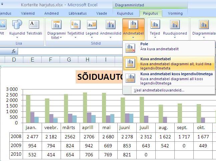216x161 pixels.
Task: Click the okt. month label
Action: pos(201,128)
